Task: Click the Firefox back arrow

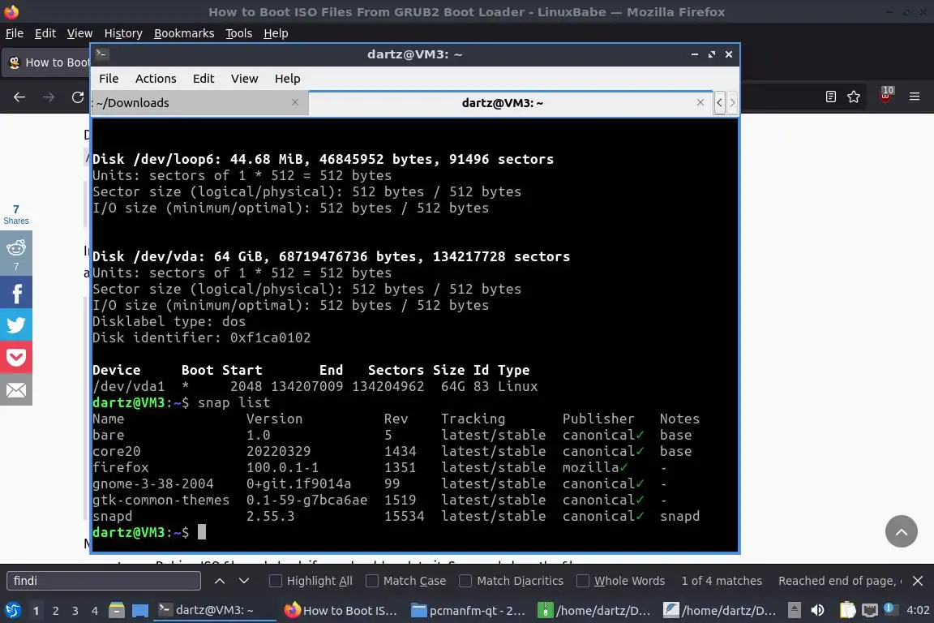Action: point(19,97)
